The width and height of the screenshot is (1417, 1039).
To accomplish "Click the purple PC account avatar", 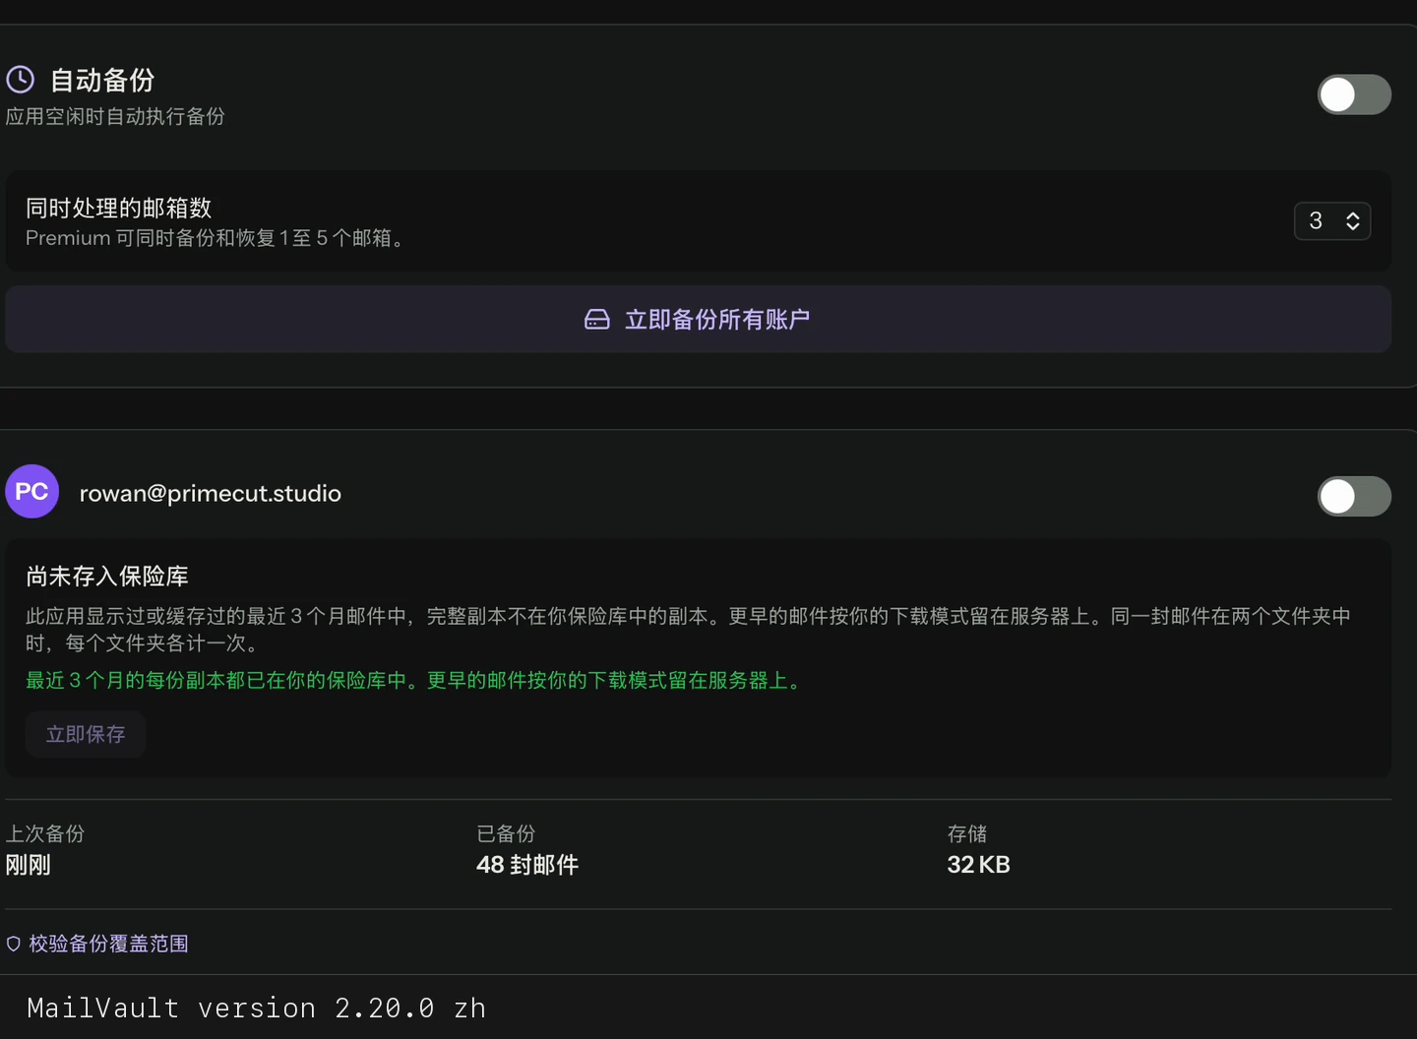I will (32, 492).
